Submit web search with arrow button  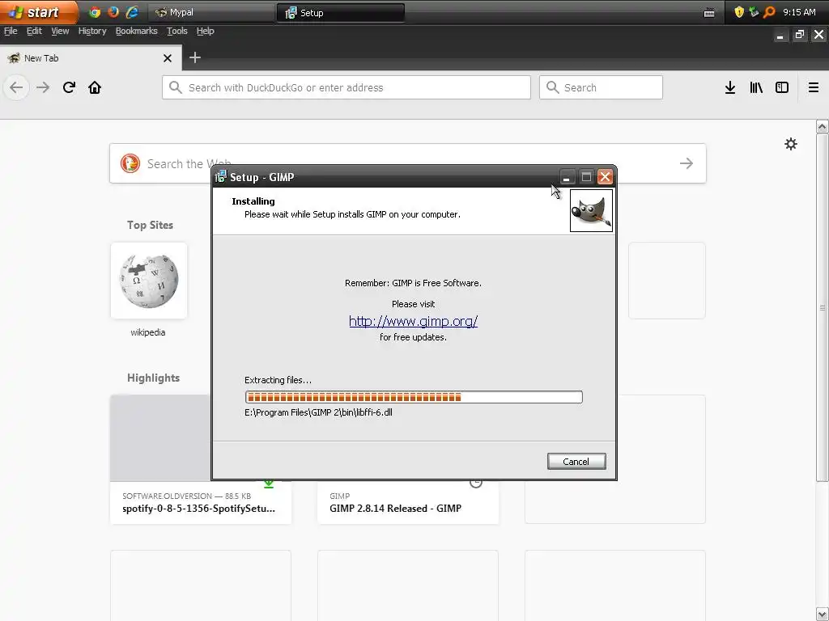click(x=687, y=163)
